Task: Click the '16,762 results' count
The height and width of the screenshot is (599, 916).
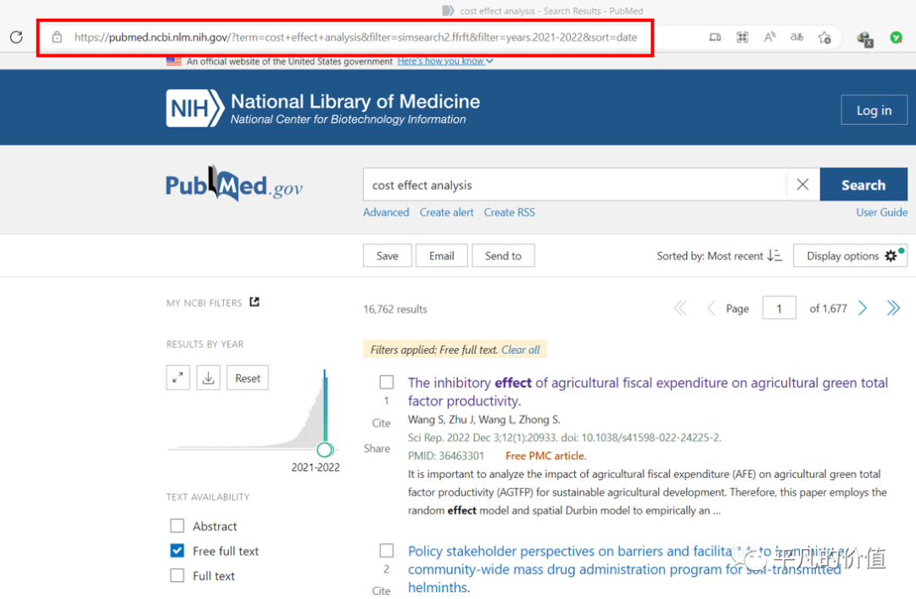Action: point(395,309)
